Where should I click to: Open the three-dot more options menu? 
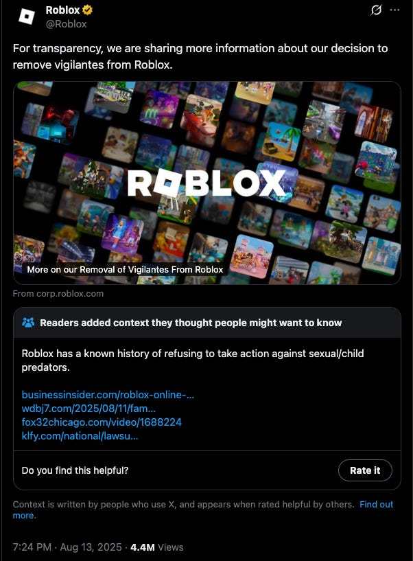(394, 10)
